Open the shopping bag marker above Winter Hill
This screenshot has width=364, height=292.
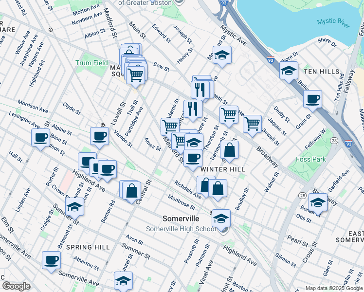tap(229, 150)
